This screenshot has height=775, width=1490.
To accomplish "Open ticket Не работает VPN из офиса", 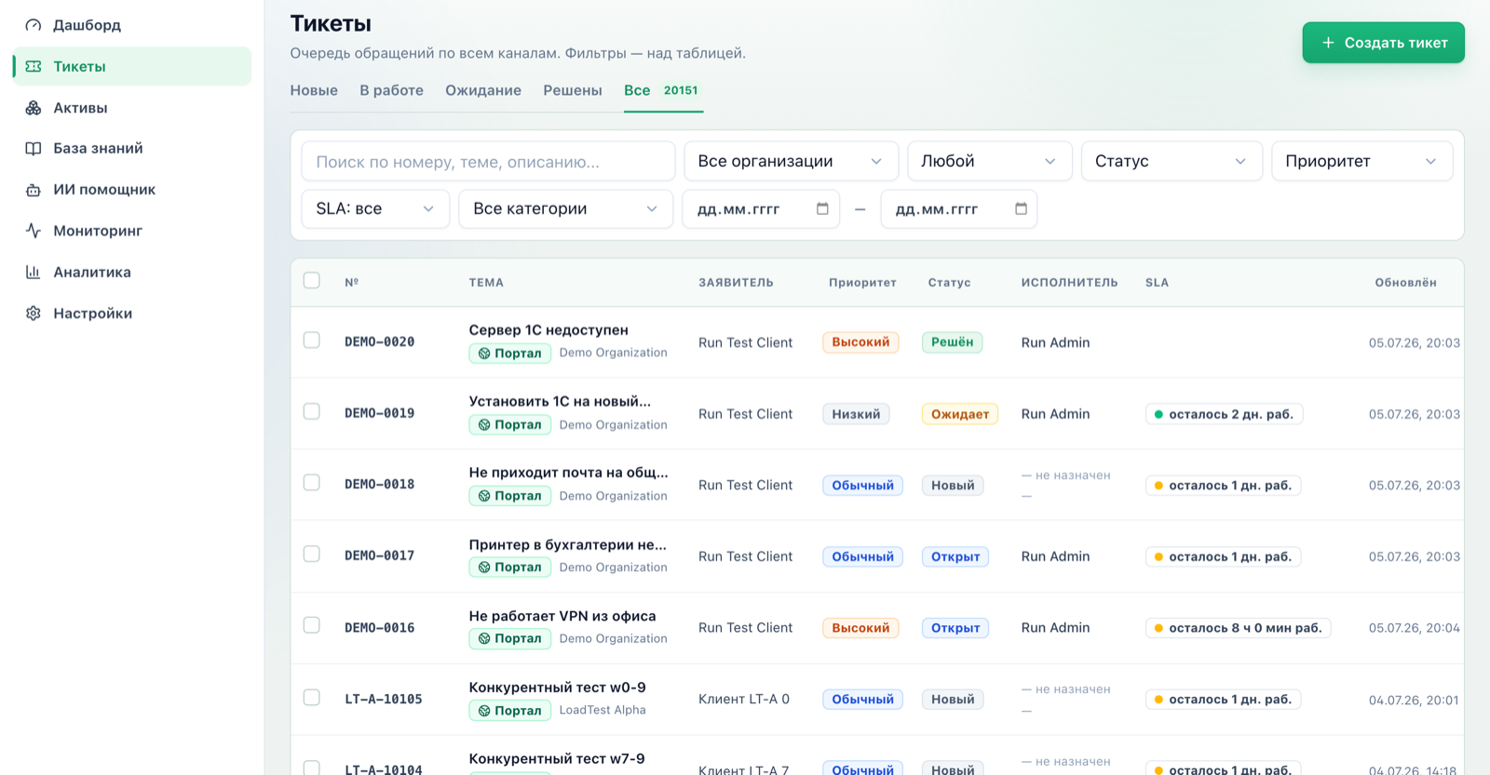I will click(562, 616).
